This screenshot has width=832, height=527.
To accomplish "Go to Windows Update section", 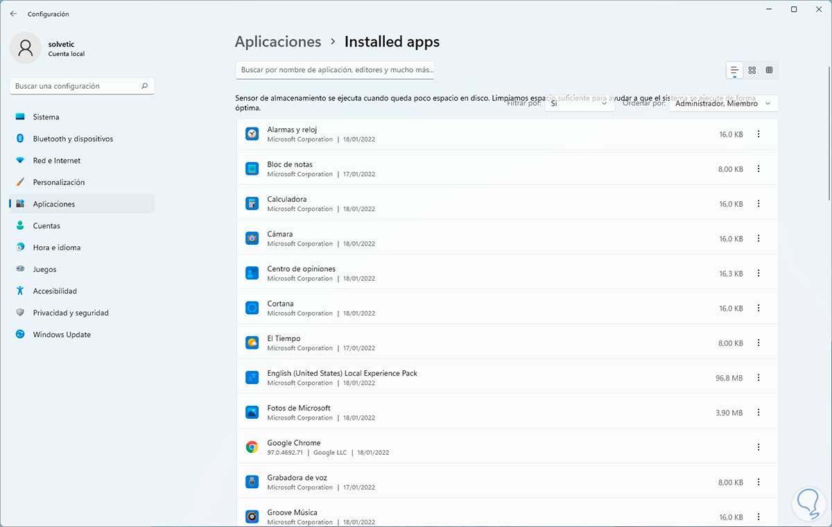I will click(62, 334).
